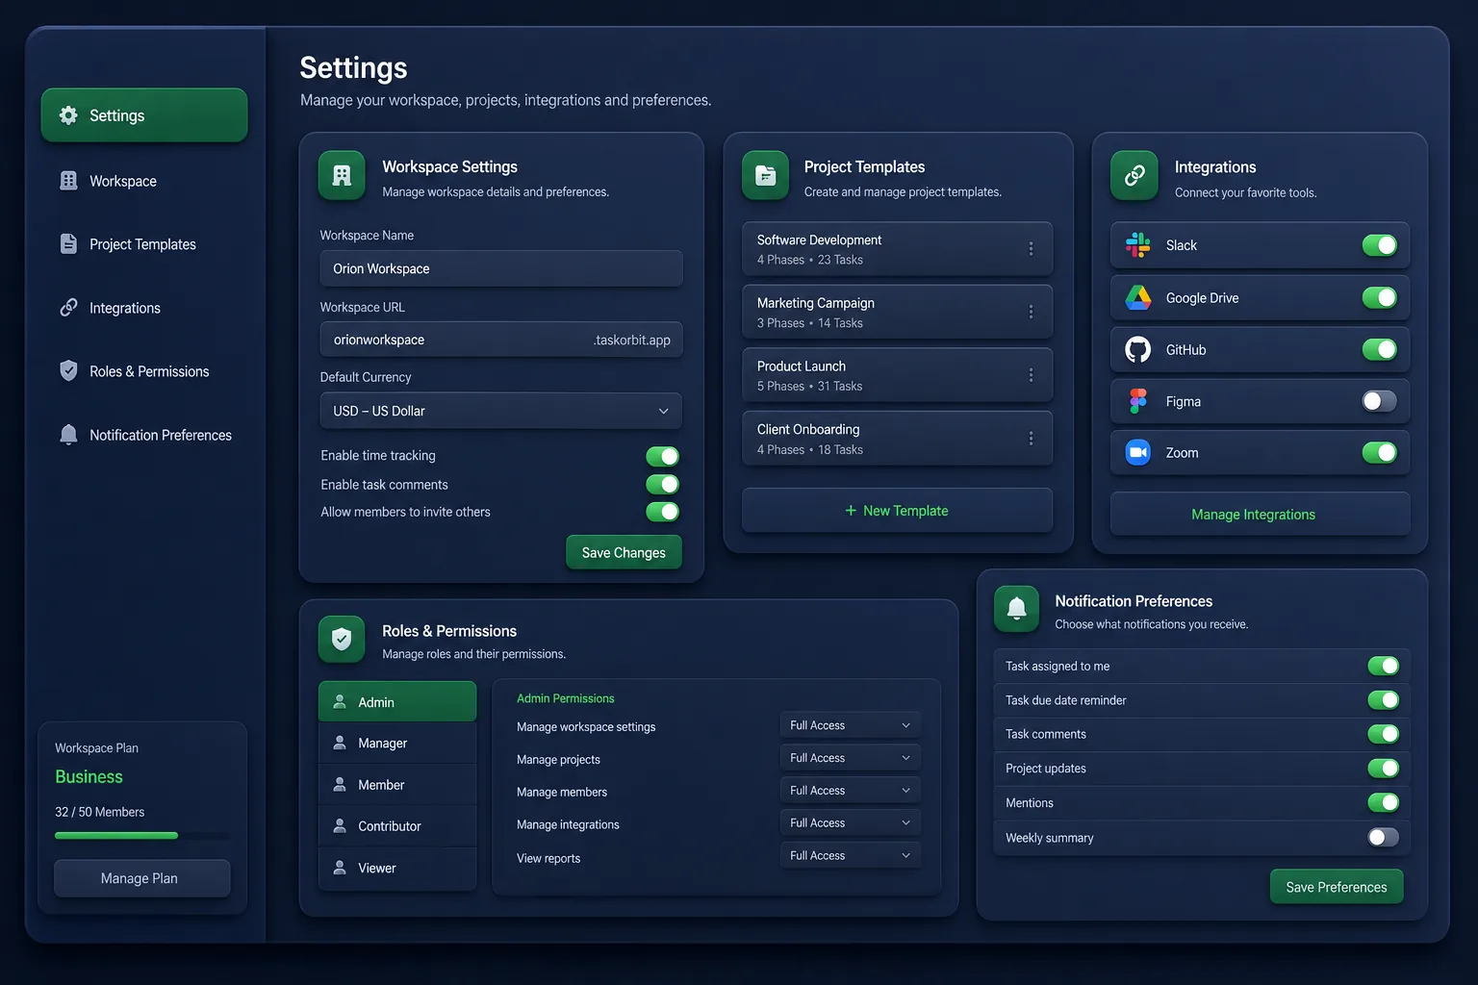Disable Task due date reminder notification
1478x985 pixels.
tap(1384, 699)
